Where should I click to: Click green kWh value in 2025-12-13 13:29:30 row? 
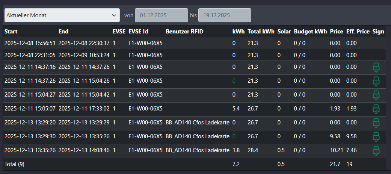tap(234, 136)
